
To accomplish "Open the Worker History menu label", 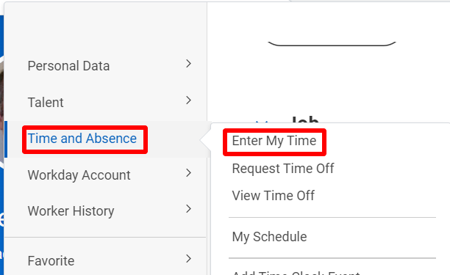I will pos(71,211).
